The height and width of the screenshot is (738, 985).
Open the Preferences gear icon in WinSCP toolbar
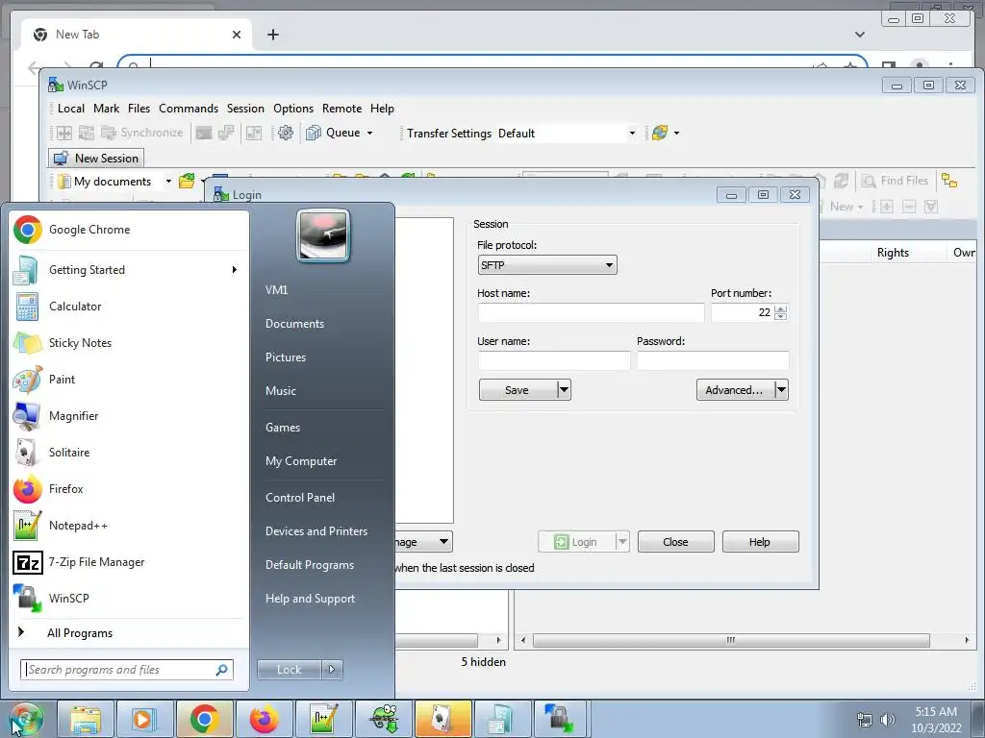coord(285,133)
